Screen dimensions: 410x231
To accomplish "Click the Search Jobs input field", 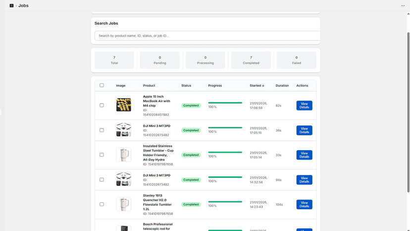I will coord(207,36).
